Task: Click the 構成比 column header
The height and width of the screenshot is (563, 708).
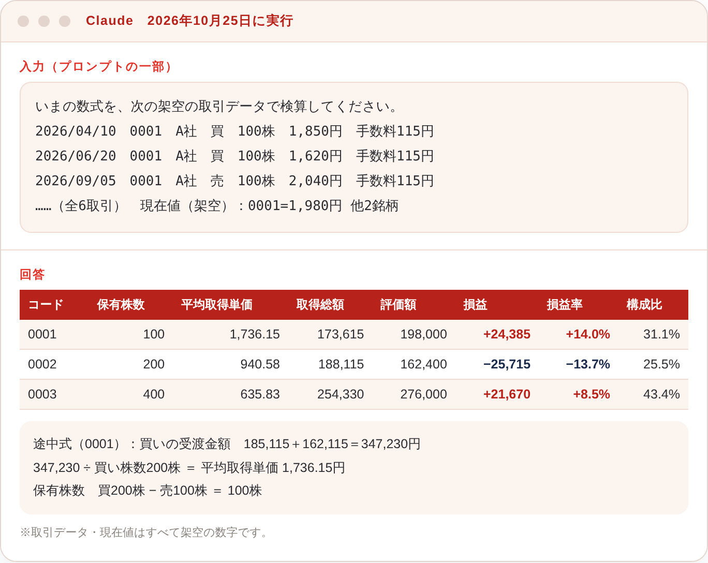Action: tap(644, 305)
